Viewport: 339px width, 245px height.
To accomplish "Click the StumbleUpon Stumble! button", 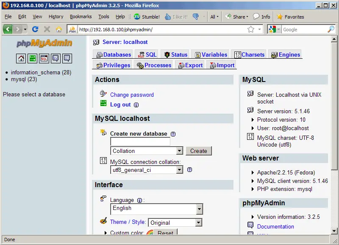I will [x=147, y=16].
